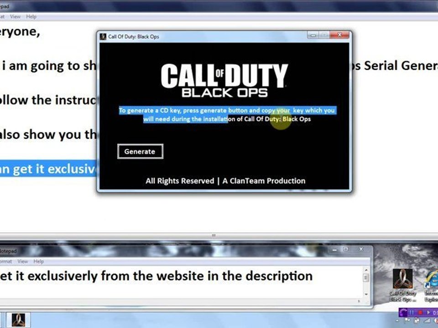This screenshot has height=328, width=438.
Task: Stop the screen recording with red button
Action: (x=420, y=313)
